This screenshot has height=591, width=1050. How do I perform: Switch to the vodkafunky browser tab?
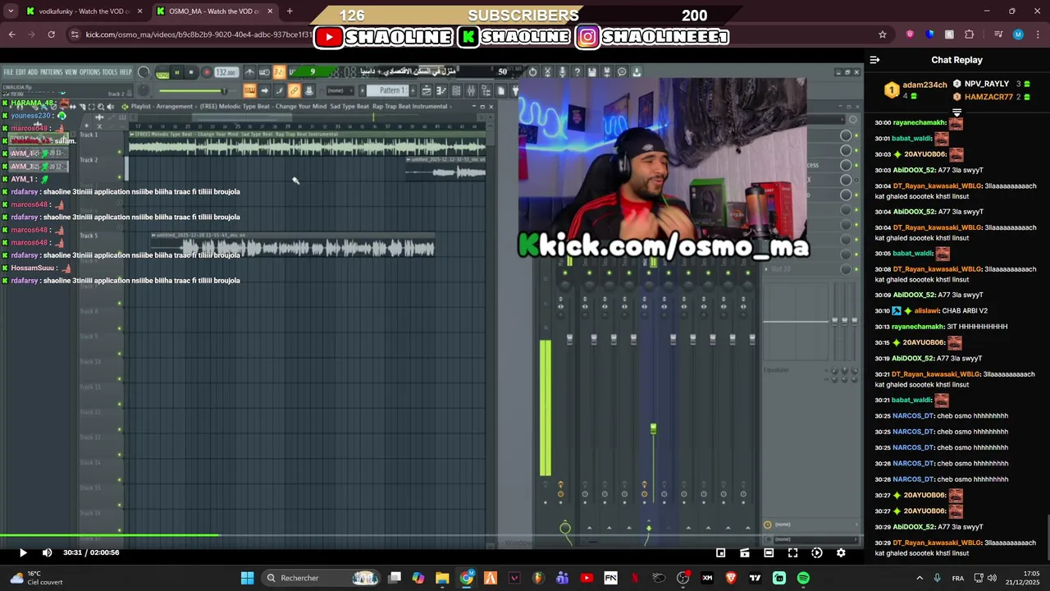point(84,11)
